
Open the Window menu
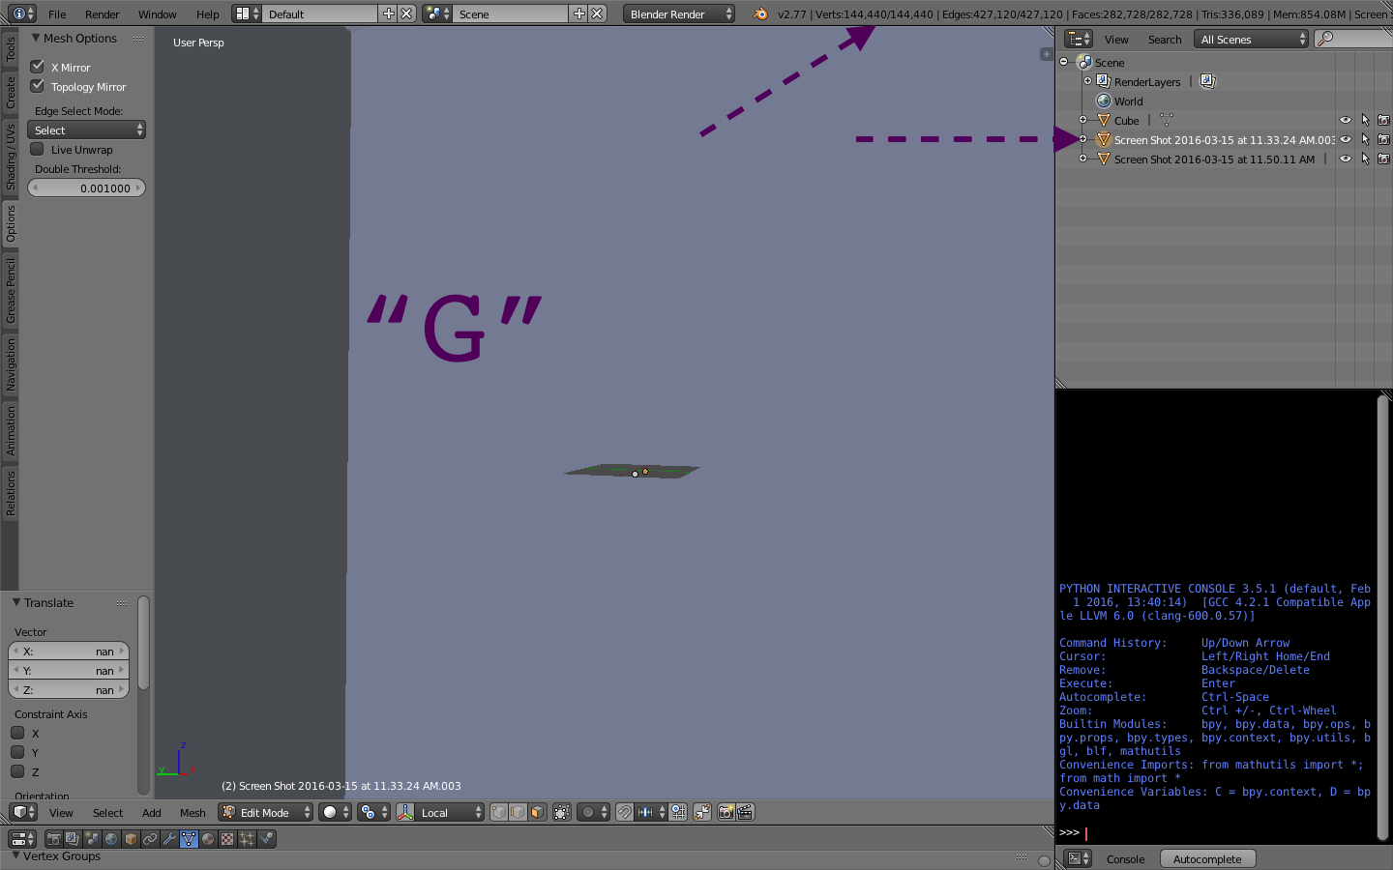157,14
